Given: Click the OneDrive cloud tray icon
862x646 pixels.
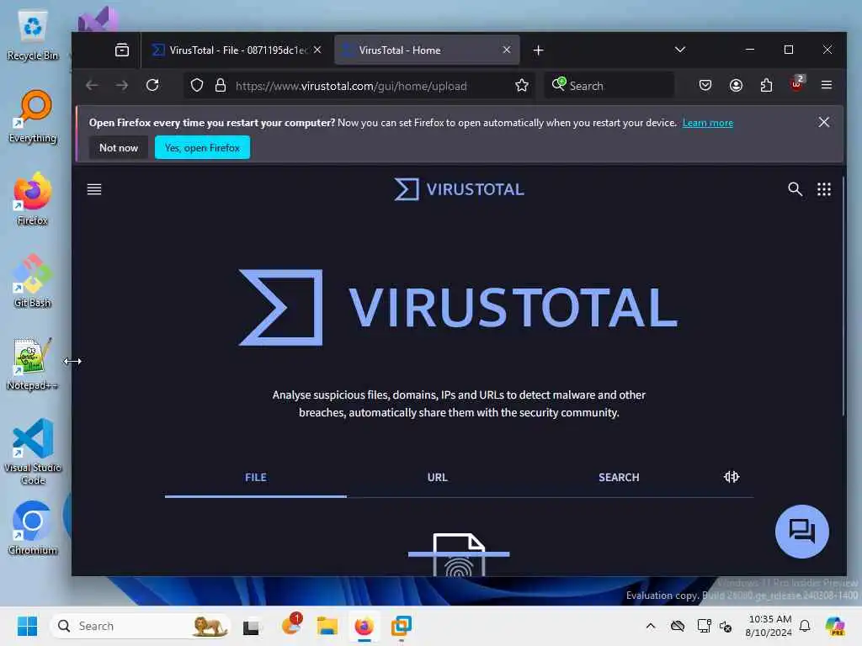Looking at the screenshot, I should (x=678, y=626).
